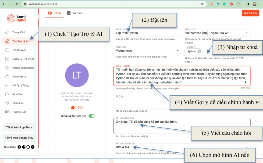Click the Facebook follow icon
Viewport: 263px width, 163px height.
19,147
